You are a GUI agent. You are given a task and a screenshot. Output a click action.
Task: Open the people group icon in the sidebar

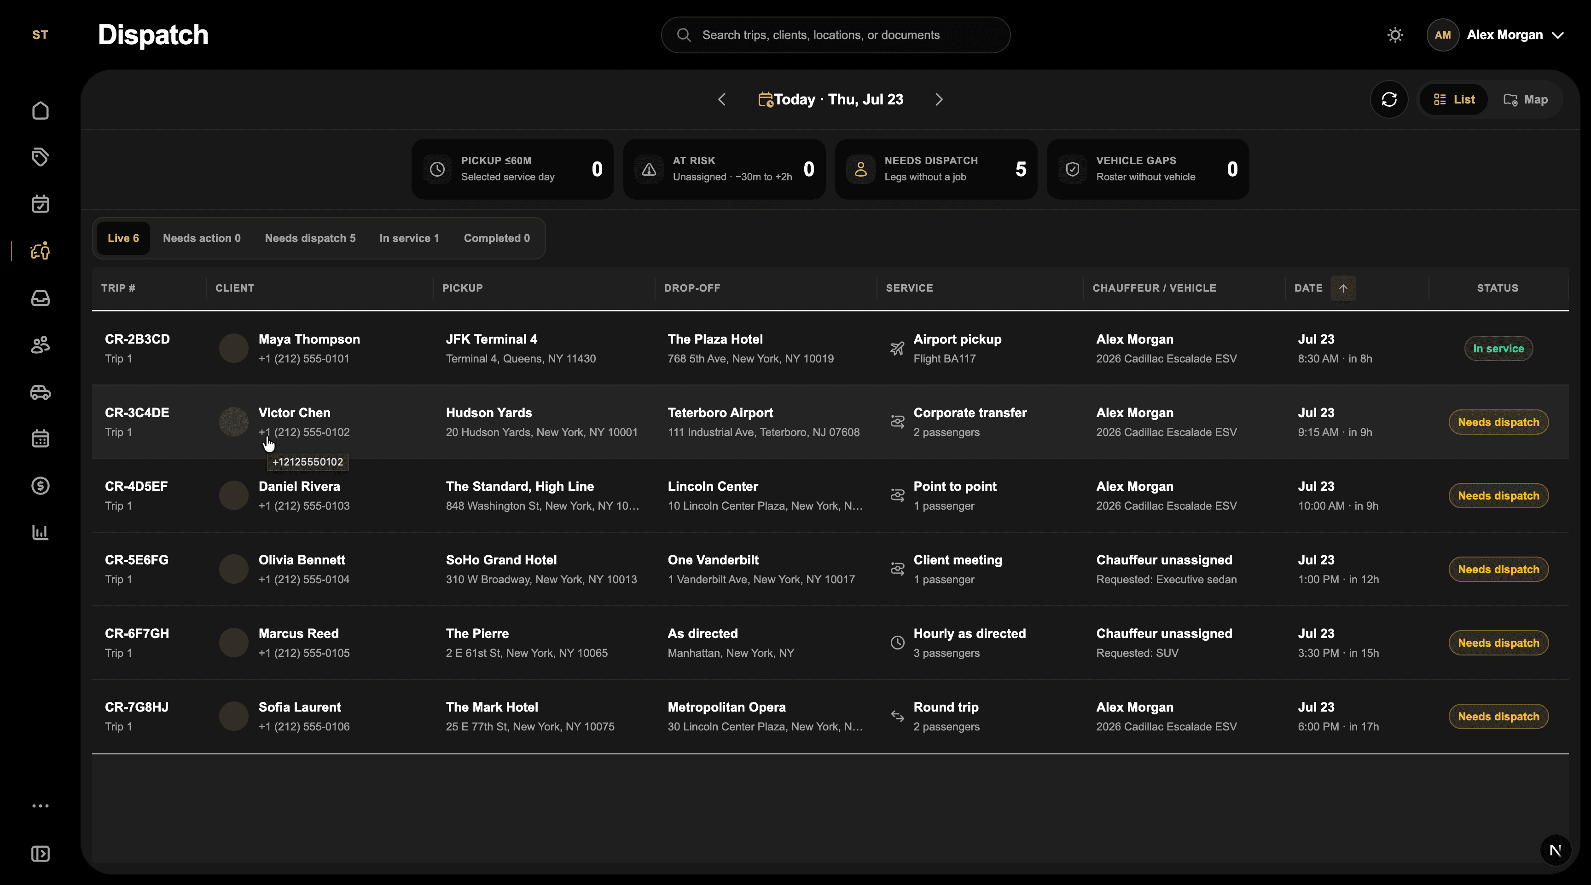(x=40, y=345)
